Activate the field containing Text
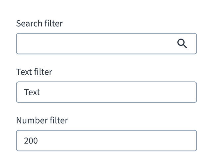 [x=106, y=92]
